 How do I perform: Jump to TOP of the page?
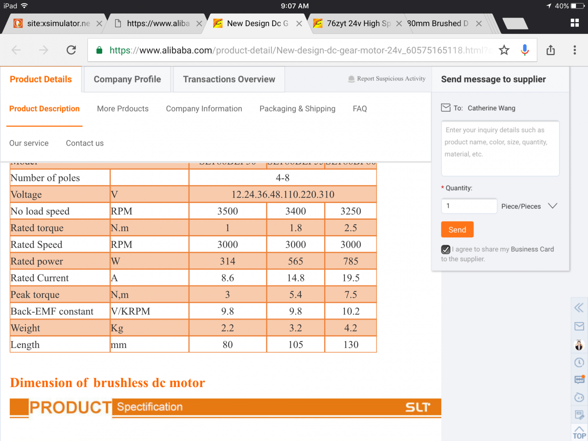(579, 433)
